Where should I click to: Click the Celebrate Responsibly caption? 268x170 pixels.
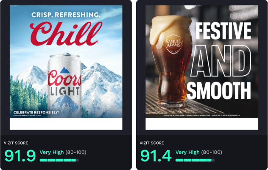pyautogui.click(x=36, y=113)
